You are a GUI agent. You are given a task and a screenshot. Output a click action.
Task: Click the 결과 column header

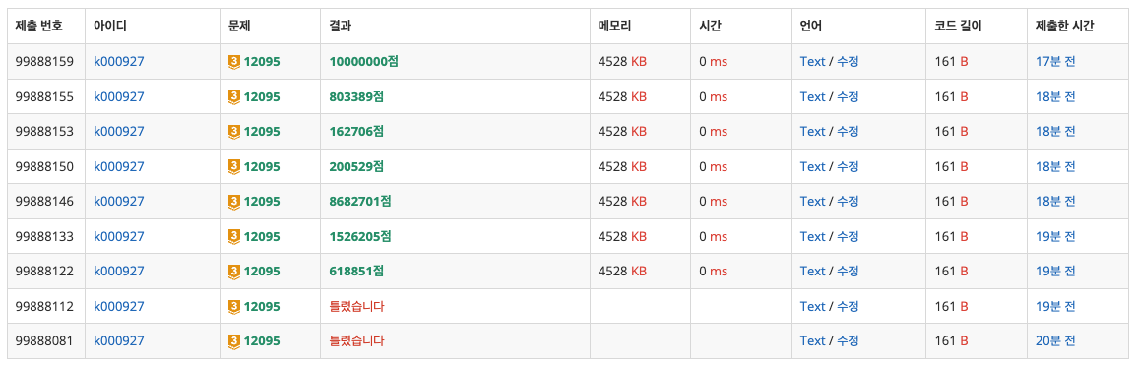(340, 27)
